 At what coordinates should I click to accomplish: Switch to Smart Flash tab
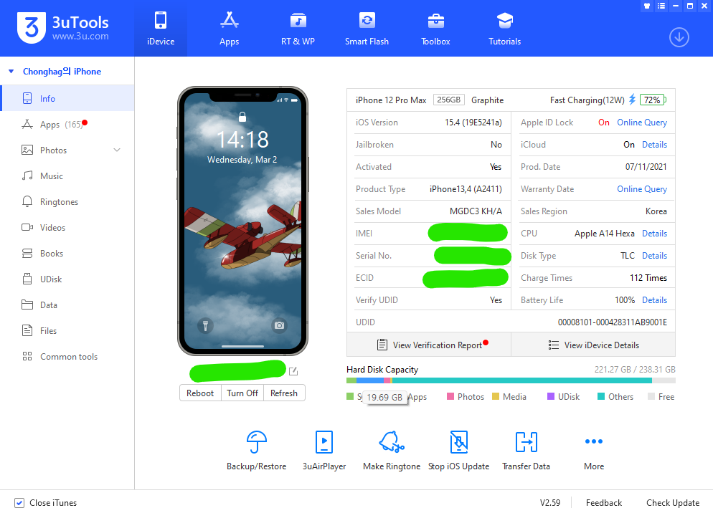367,29
